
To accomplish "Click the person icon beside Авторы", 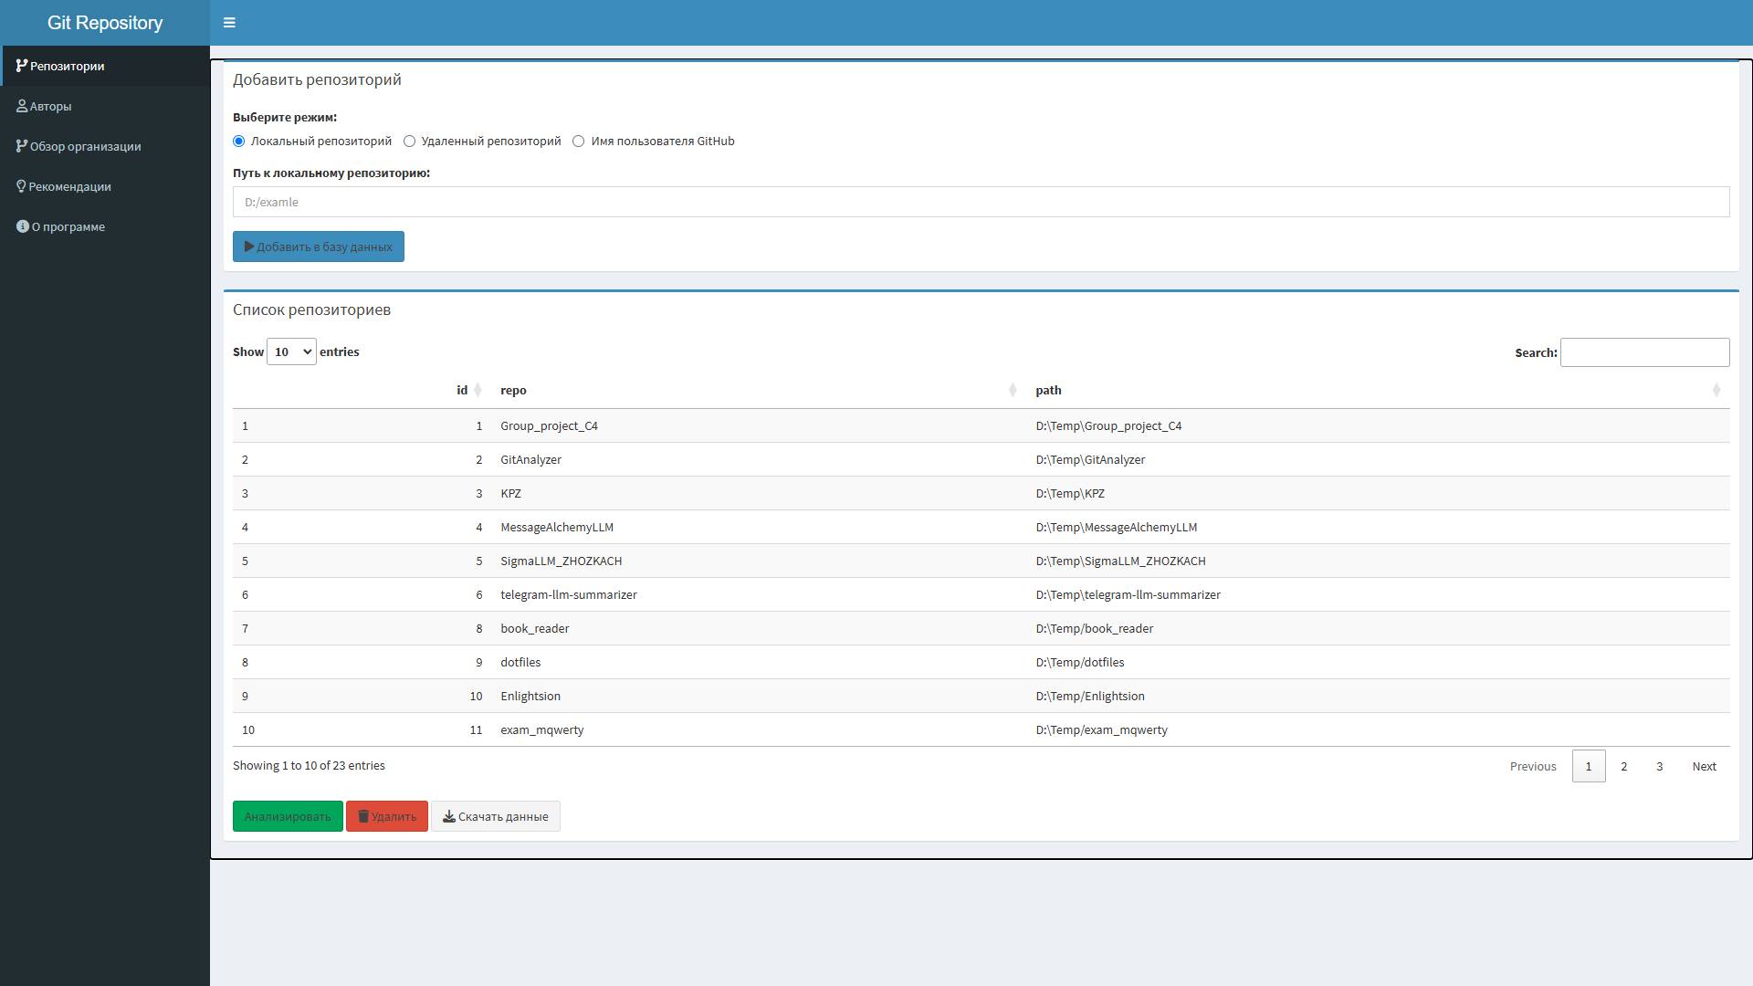I will click(x=22, y=106).
